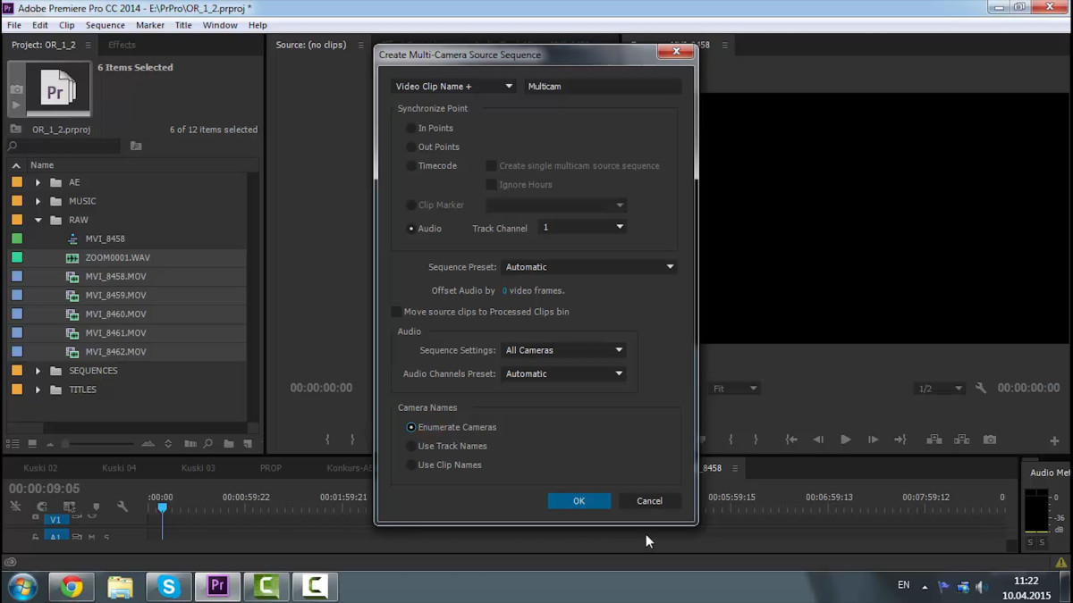Click the Button Editor plus icon

1055,440
